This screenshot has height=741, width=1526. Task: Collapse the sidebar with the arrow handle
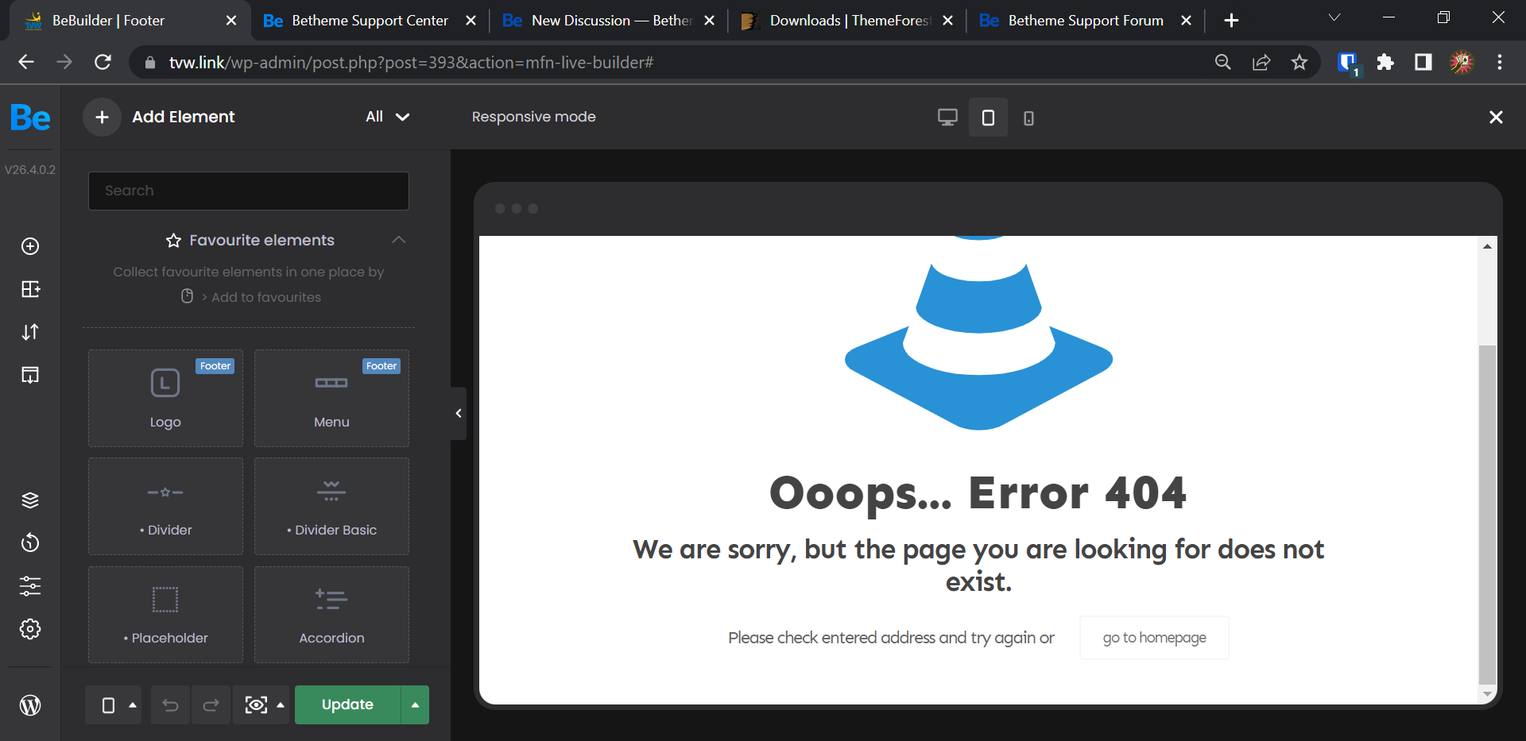pyautogui.click(x=459, y=413)
